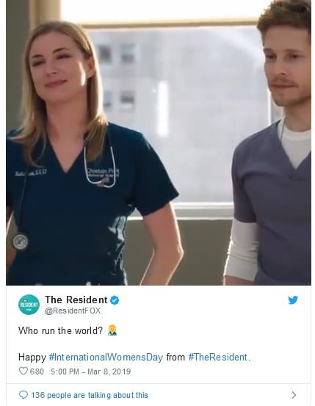The height and width of the screenshot is (406, 315).
Task: Click the Twitter bird logo icon
Action: (293, 300)
